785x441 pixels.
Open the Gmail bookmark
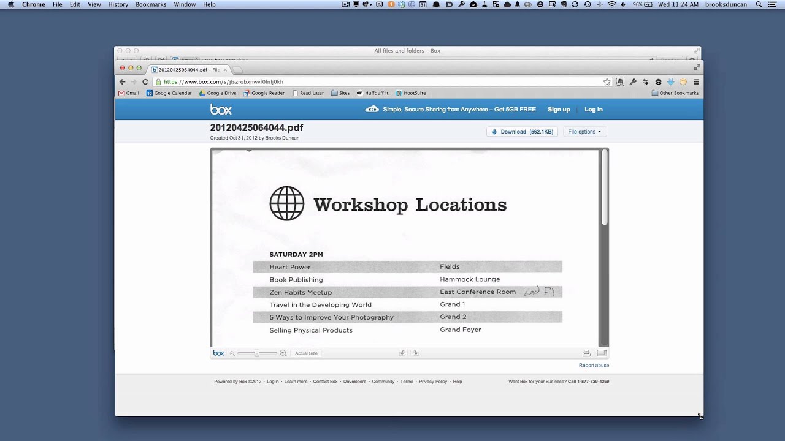click(x=129, y=93)
